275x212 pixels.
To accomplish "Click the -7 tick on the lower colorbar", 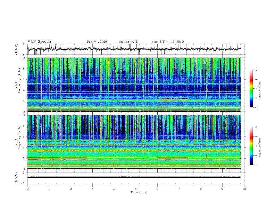I will tap(256, 165).
